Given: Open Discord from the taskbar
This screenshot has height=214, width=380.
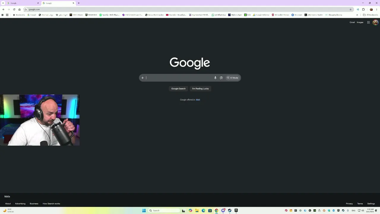Looking at the screenshot, I should [223, 210].
